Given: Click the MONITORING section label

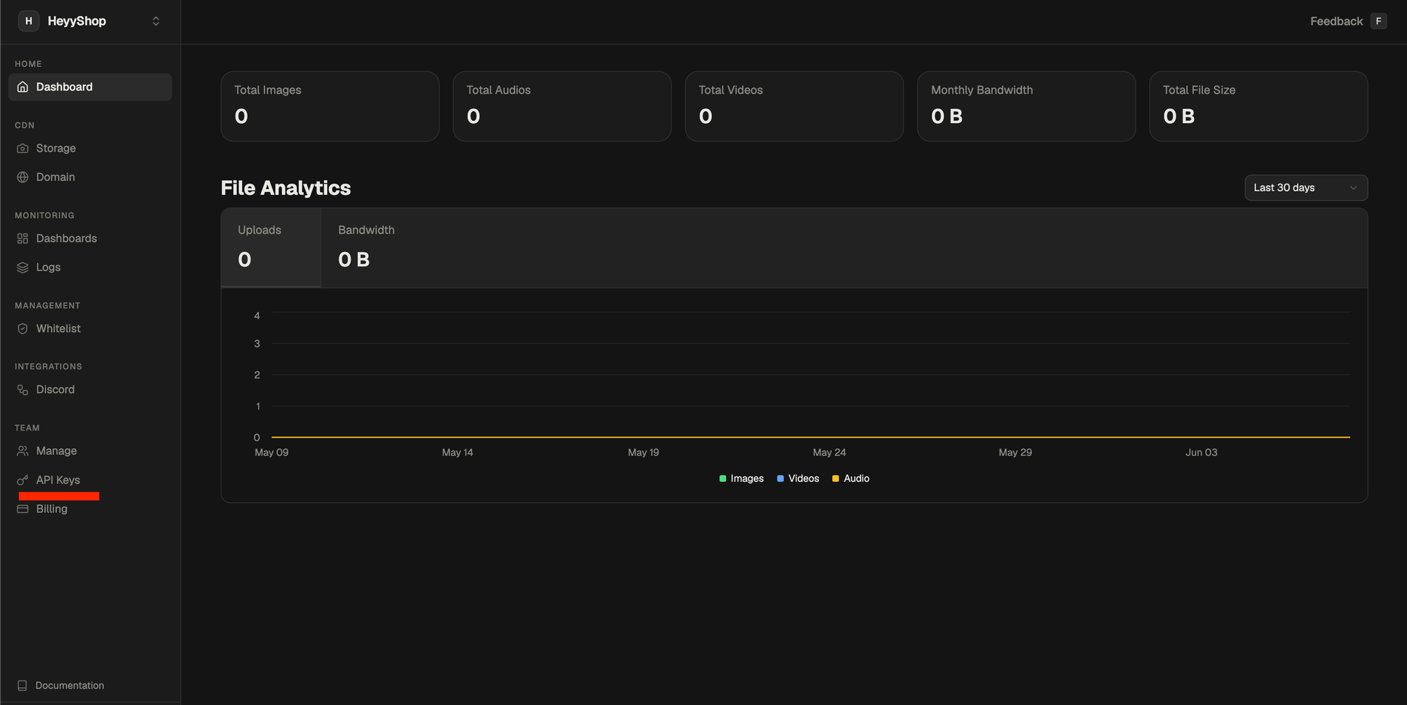Looking at the screenshot, I should pyautogui.click(x=44, y=215).
